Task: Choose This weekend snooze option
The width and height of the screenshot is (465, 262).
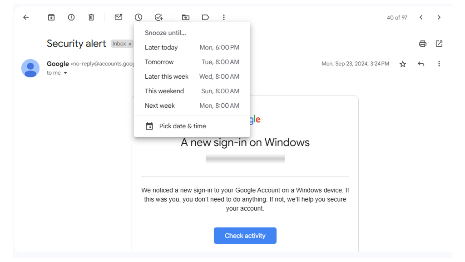Action: point(192,91)
